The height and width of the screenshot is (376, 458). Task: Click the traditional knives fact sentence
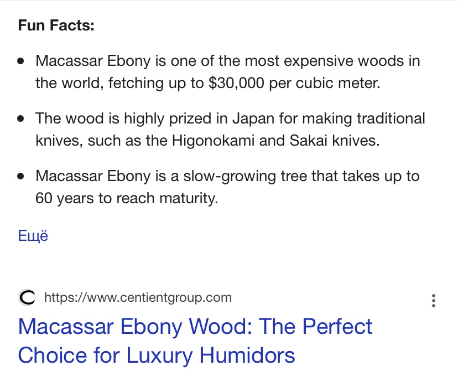pos(231,130)
